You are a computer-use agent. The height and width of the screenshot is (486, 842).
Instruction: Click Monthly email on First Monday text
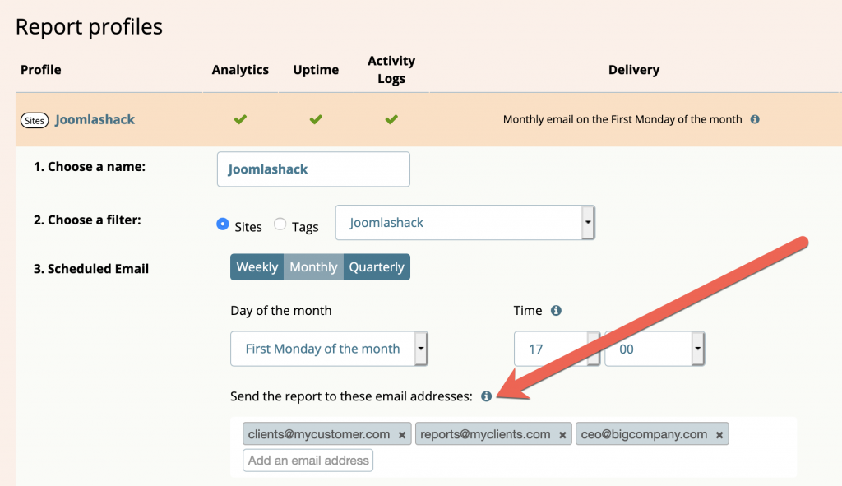pyautogui.click(x=622, y=119)
